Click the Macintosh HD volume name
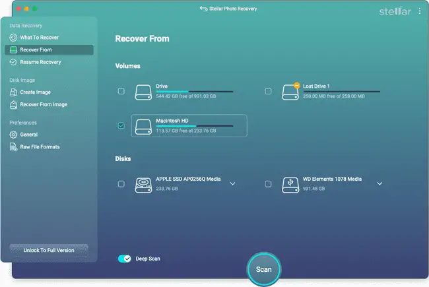The width and height of the screenshot is (429, 287). (172, 121)
